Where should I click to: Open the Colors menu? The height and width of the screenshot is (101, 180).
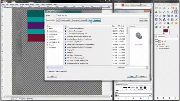point(32,4)
